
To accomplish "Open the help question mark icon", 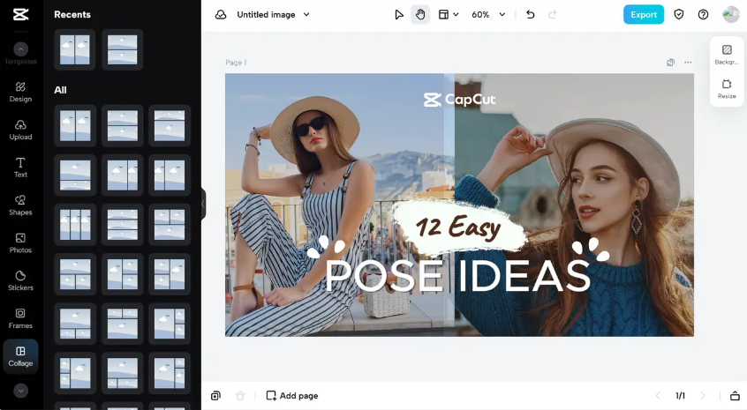I will pos(703,15).
